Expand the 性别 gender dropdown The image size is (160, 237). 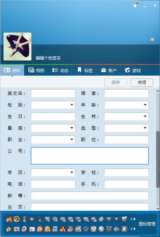[53, 105]
